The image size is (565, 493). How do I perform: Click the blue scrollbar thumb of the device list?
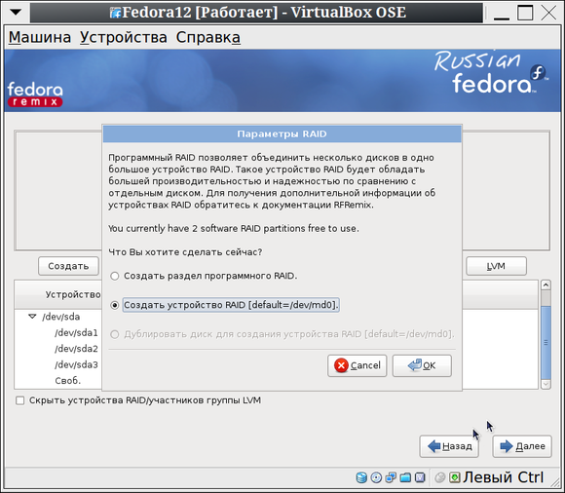pos(546,342)
